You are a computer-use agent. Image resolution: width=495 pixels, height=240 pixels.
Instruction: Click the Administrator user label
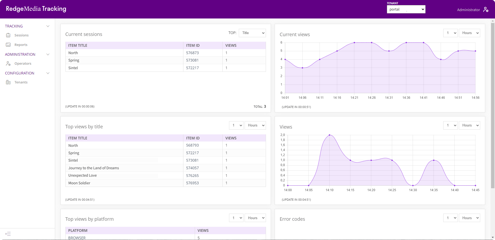tap(468, 10)
